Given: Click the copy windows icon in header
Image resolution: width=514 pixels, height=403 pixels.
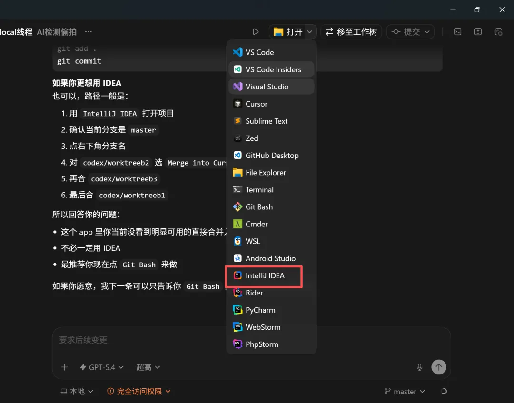Looking at the screenshot, I should tap(498, 32).
